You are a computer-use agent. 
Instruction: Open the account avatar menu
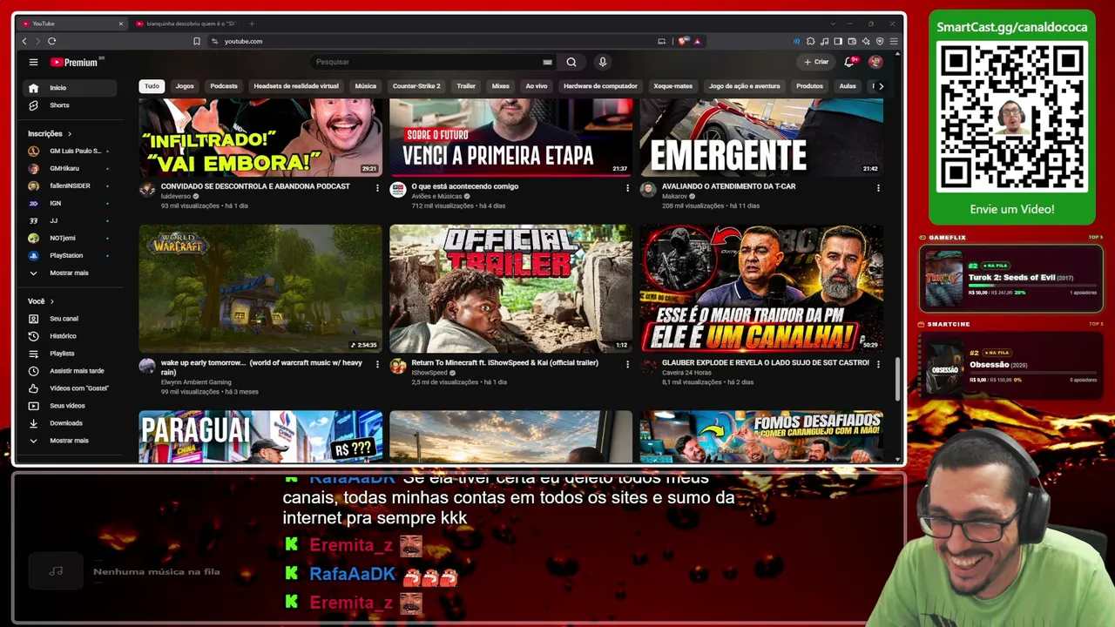click(875, 62)
